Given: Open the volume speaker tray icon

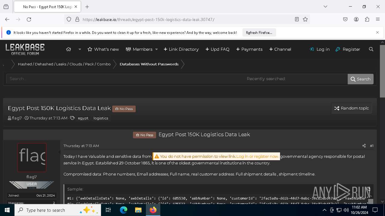Looking at the screenshot, I should pos(346,210).
